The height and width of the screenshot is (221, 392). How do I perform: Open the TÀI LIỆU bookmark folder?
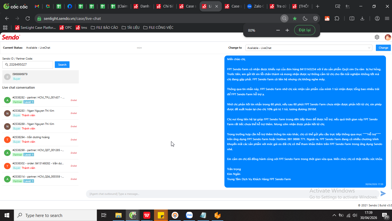pyautogui.click(x=131, y=28)
